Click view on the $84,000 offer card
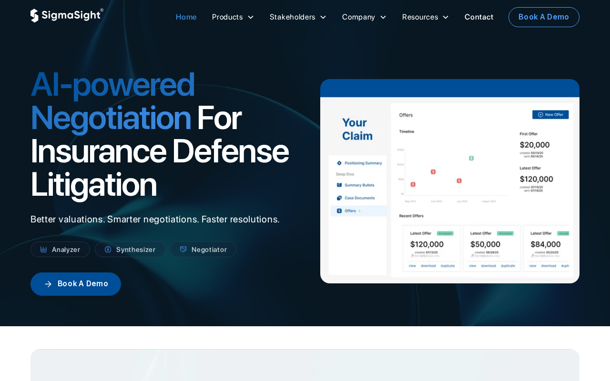Viewport: 610px width, 381px height. [x=533, y=266]
